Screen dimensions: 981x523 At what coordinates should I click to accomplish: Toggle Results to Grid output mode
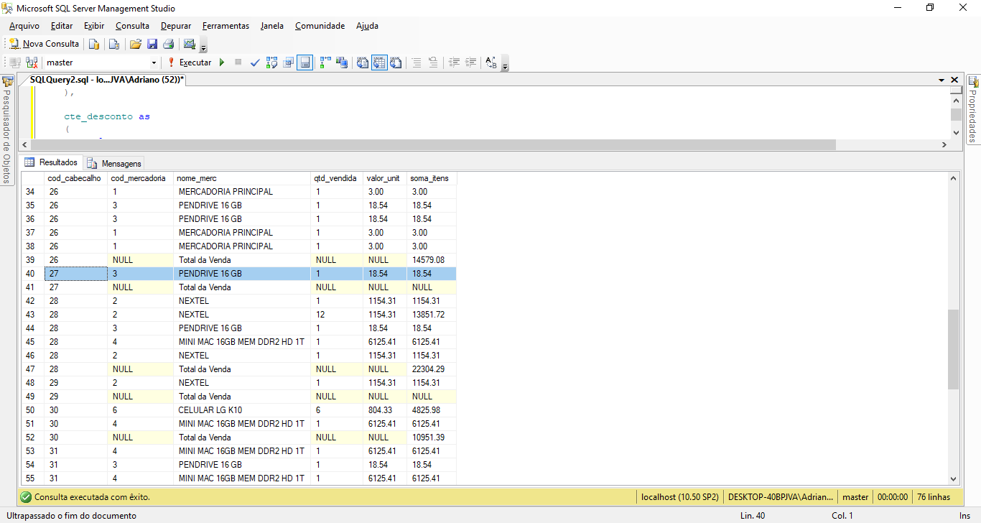pos(378,63)
